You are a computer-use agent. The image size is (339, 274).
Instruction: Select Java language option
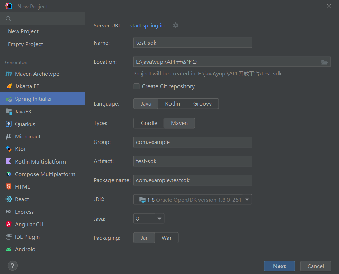146,103
